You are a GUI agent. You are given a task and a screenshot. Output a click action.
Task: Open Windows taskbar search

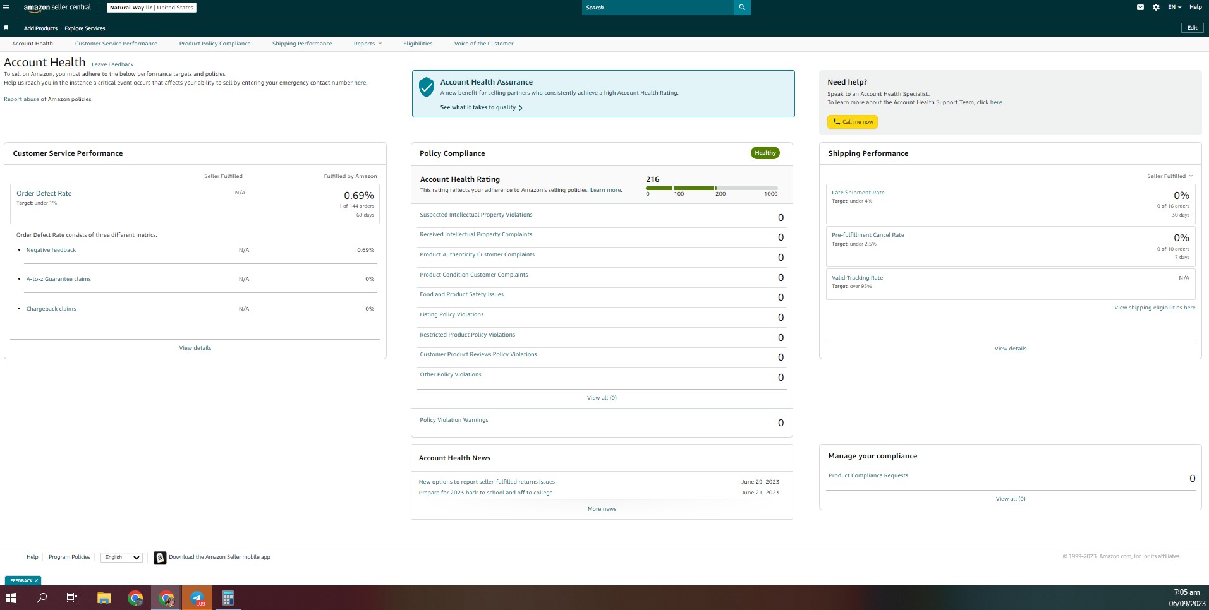(x=42, y=597)
